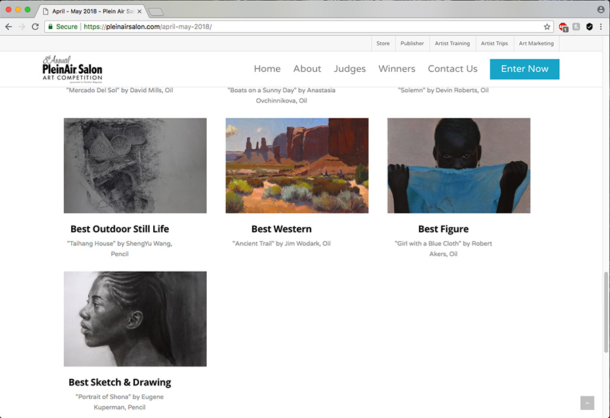Open the Art Marketing link
Screen dimensions: 610x418
tap(536, 43)
